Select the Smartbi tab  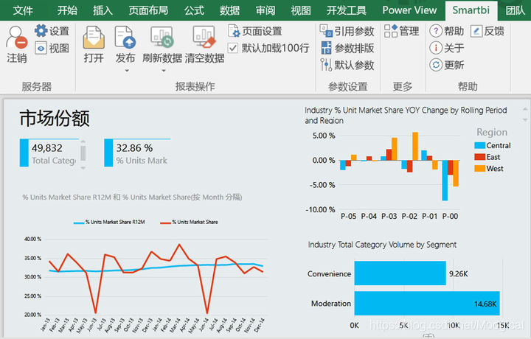[471, 10]
